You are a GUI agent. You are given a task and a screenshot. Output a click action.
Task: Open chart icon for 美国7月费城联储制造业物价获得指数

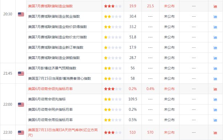point(215,27)
